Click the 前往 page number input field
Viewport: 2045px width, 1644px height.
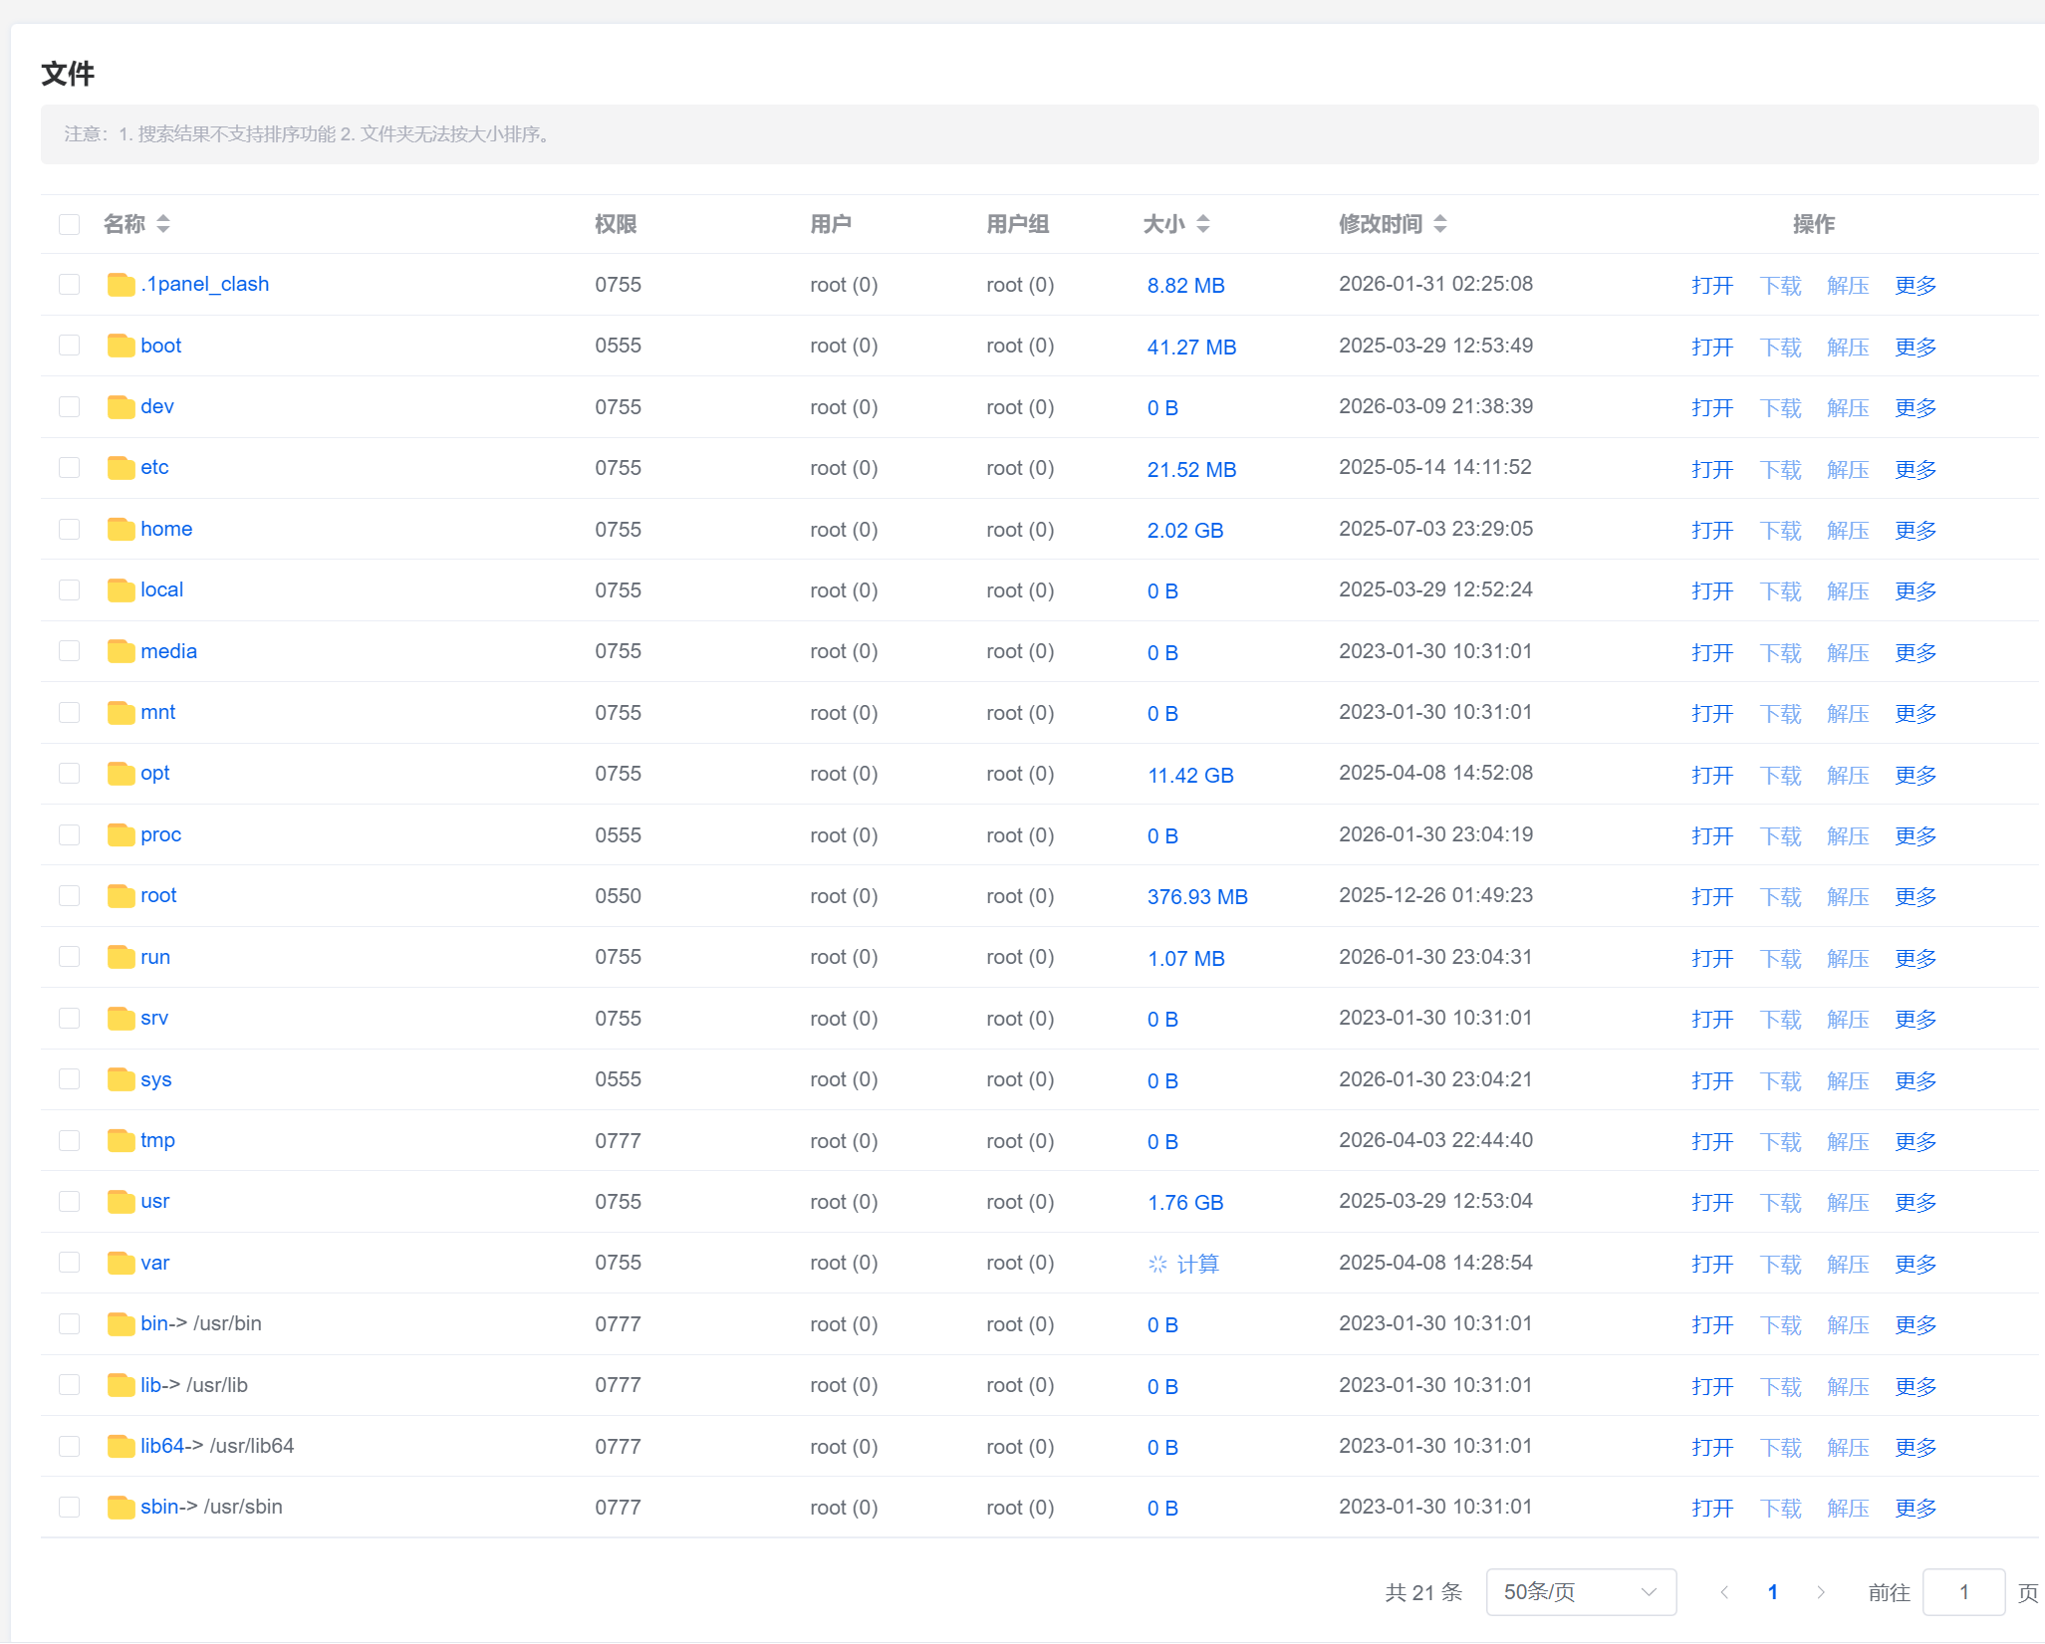coord(1962,1592)
